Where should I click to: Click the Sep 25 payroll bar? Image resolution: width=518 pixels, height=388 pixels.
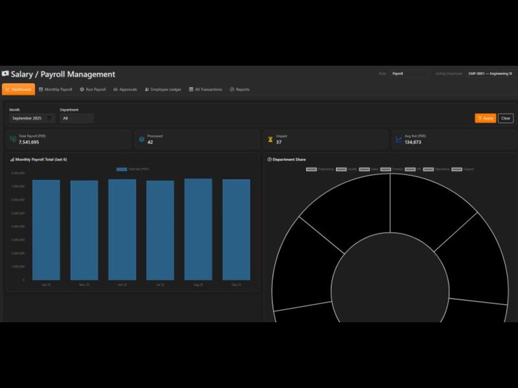click(x=236, y=230)
